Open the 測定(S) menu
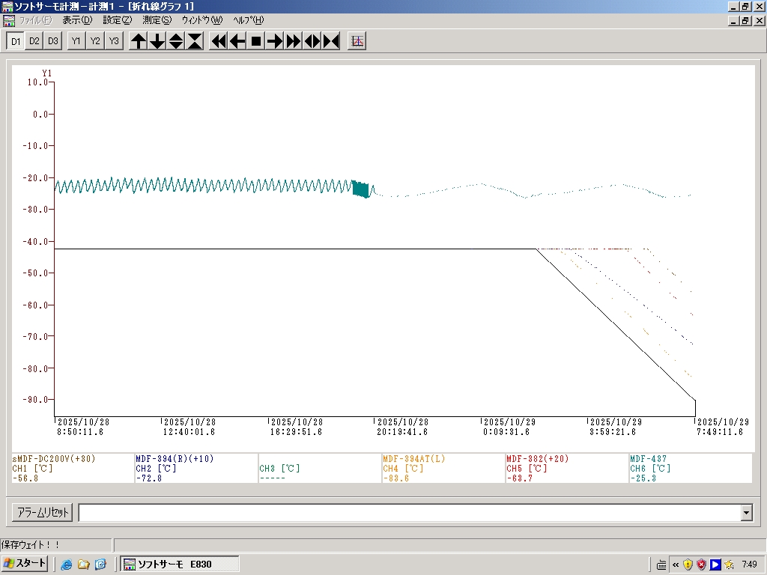767x575 pixels. pos(157,20)
